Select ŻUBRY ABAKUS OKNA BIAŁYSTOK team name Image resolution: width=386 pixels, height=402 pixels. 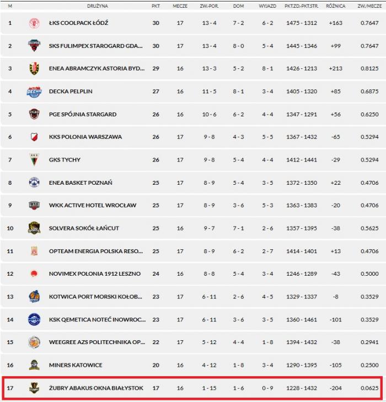tap(96, 388)
